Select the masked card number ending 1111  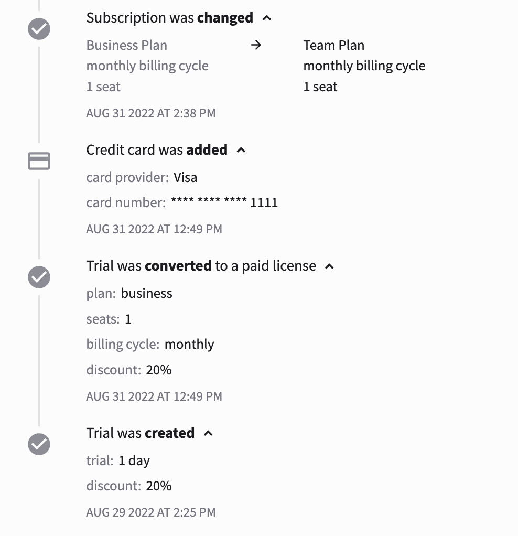point(223,202)
